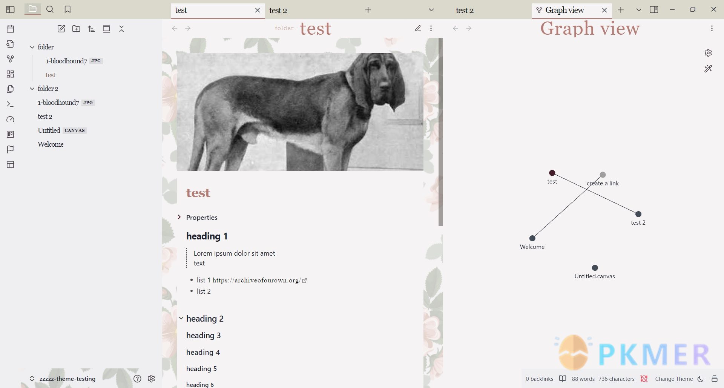Create a new note in file explorer

61,29
